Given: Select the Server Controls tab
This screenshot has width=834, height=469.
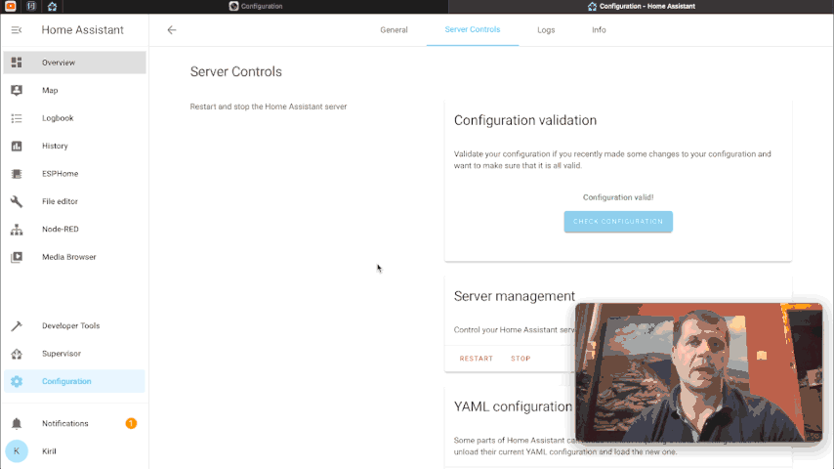Looking at the screenshot, I should point(473,30).
